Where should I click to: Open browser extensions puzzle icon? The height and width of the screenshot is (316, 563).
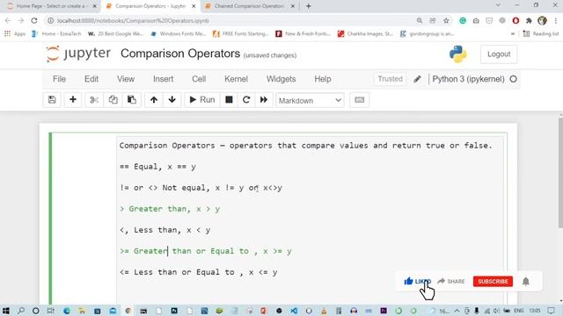pyautogui.click(x=529, y=21)
